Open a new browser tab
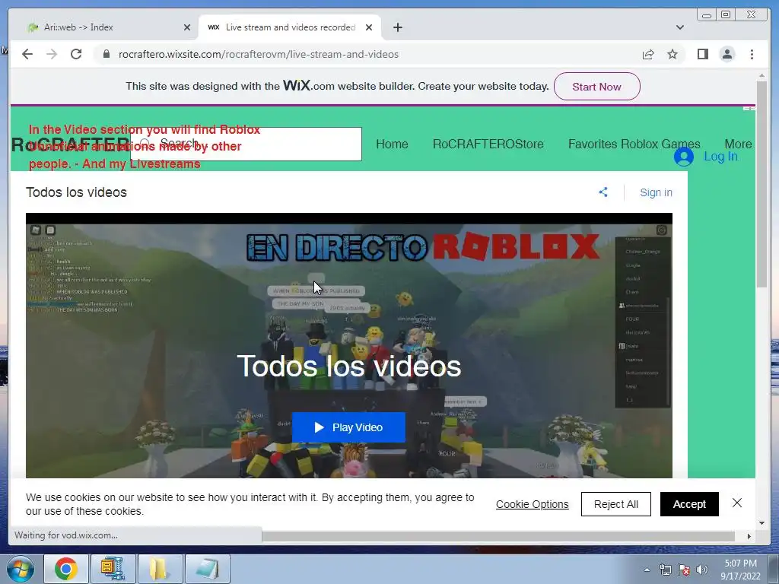The image size is (779, 584). 397,27
